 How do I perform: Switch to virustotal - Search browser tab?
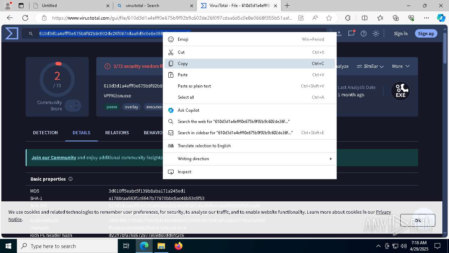(x=154, y=6)
